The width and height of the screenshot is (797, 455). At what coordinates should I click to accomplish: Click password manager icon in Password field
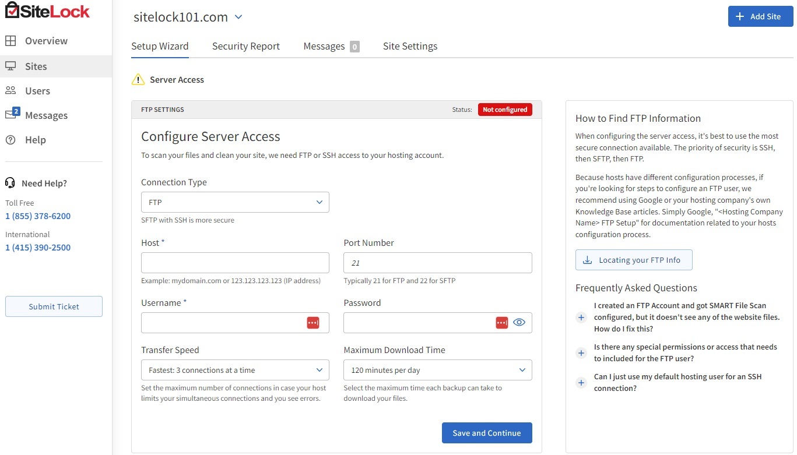click(501, 323)
